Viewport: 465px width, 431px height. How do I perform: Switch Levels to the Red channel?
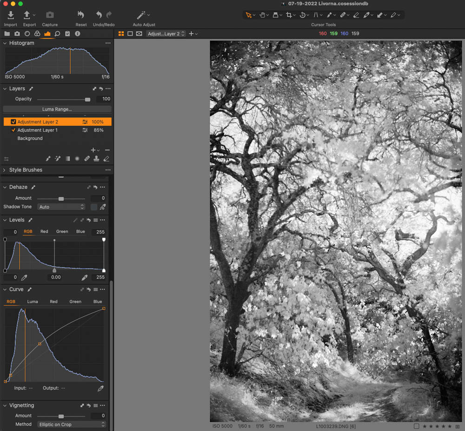click(44, 231)
